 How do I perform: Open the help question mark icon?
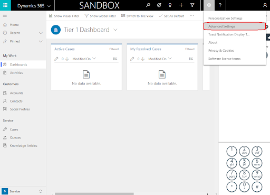220,5
